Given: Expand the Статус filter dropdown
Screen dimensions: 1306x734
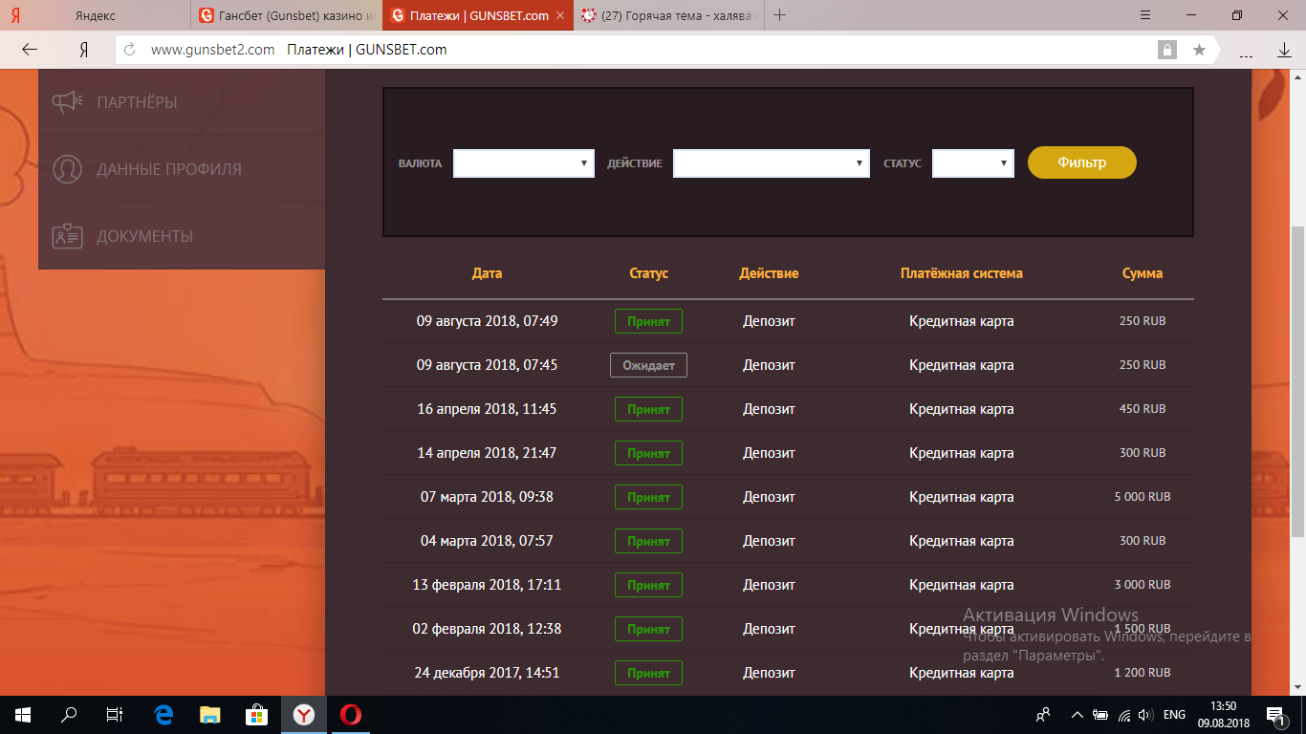Looking at the screenshot, I should (x=973, y=163).
